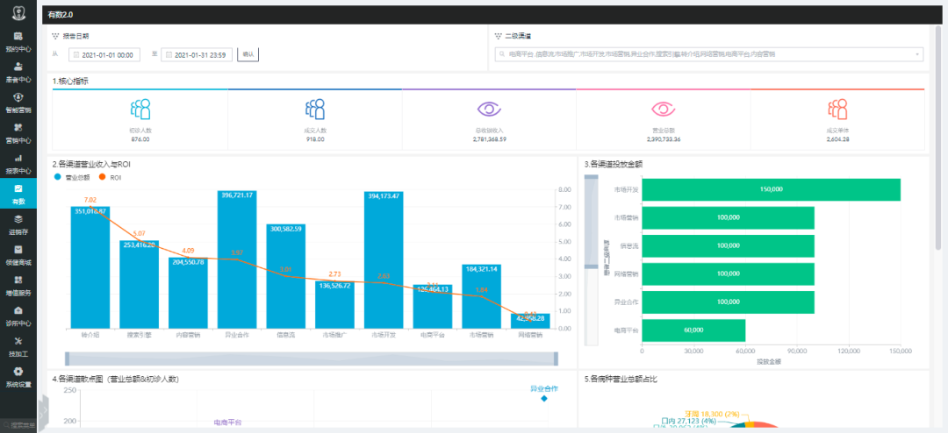
Task: Open the start date 2021-01-01 picker
Action: 104,55
